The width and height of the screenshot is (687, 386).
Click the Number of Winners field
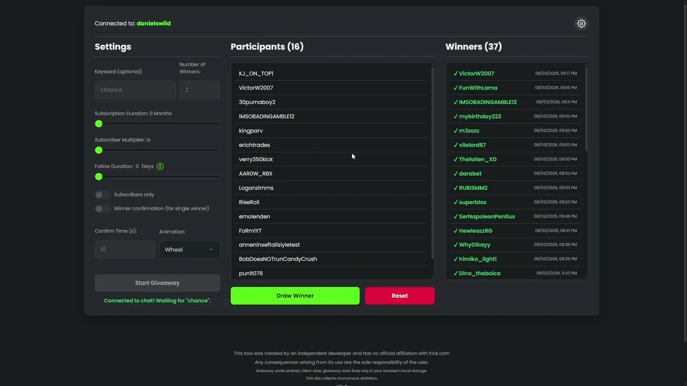point(200,90)
